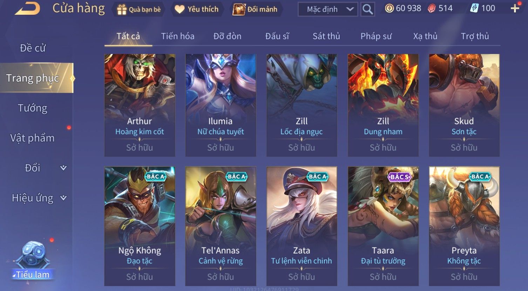Open the Đổi mảnh chest icon
Viewport: 528px width, 291px height.
coord(239,9)
